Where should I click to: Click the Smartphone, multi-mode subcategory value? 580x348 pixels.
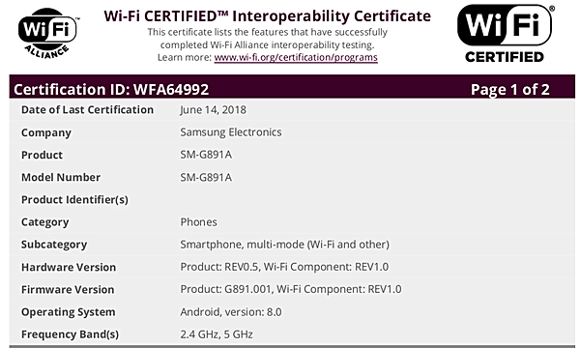[284, 245]
